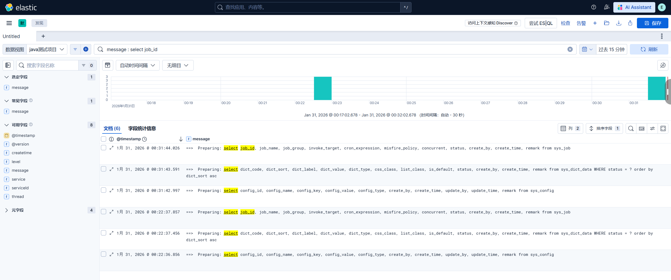Select row checkbox for 00:22:36.856
Screen dimensions: 671x280
tap(104, 254)
